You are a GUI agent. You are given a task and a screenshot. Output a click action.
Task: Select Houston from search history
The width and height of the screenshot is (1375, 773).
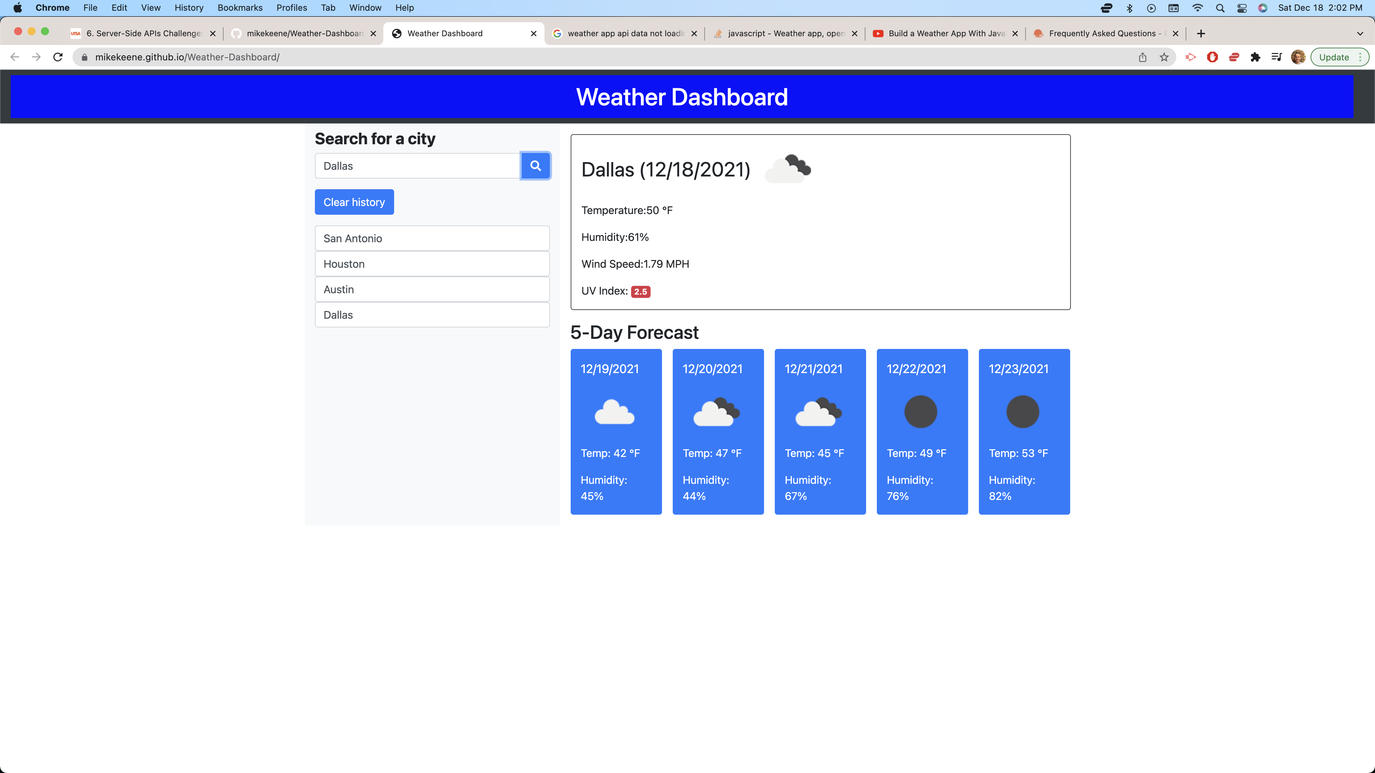pyautogui.click(x=432, y=264)
